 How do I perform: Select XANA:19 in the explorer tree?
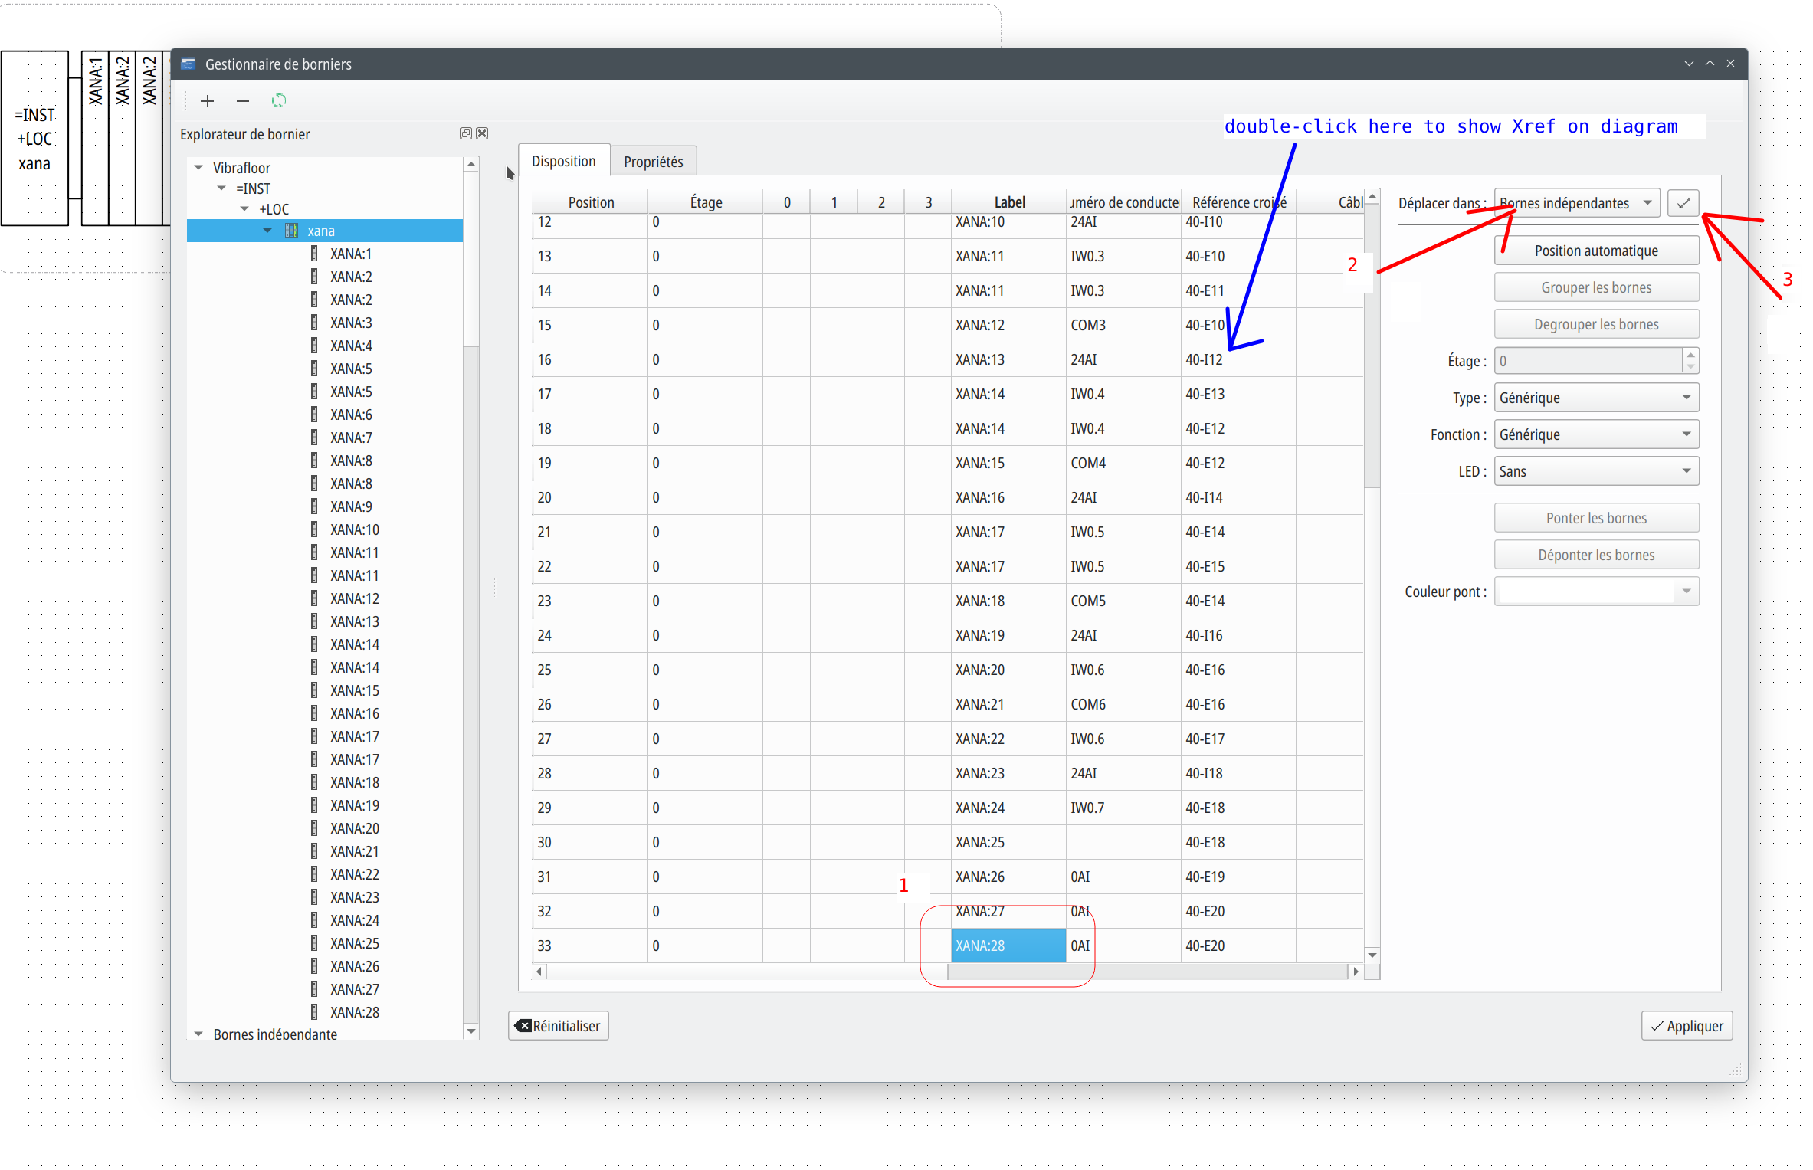click(354, 805)
